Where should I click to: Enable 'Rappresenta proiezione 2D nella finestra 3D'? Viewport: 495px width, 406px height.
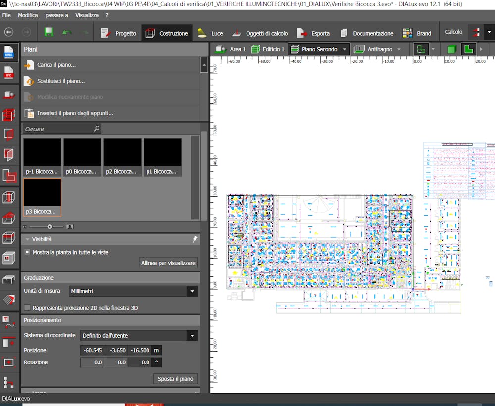pyautogui.click(x=27, y=308)
